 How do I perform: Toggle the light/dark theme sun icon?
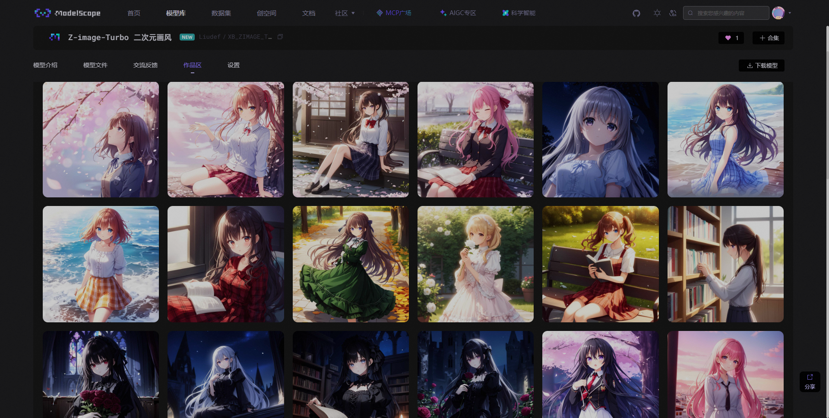657,13
